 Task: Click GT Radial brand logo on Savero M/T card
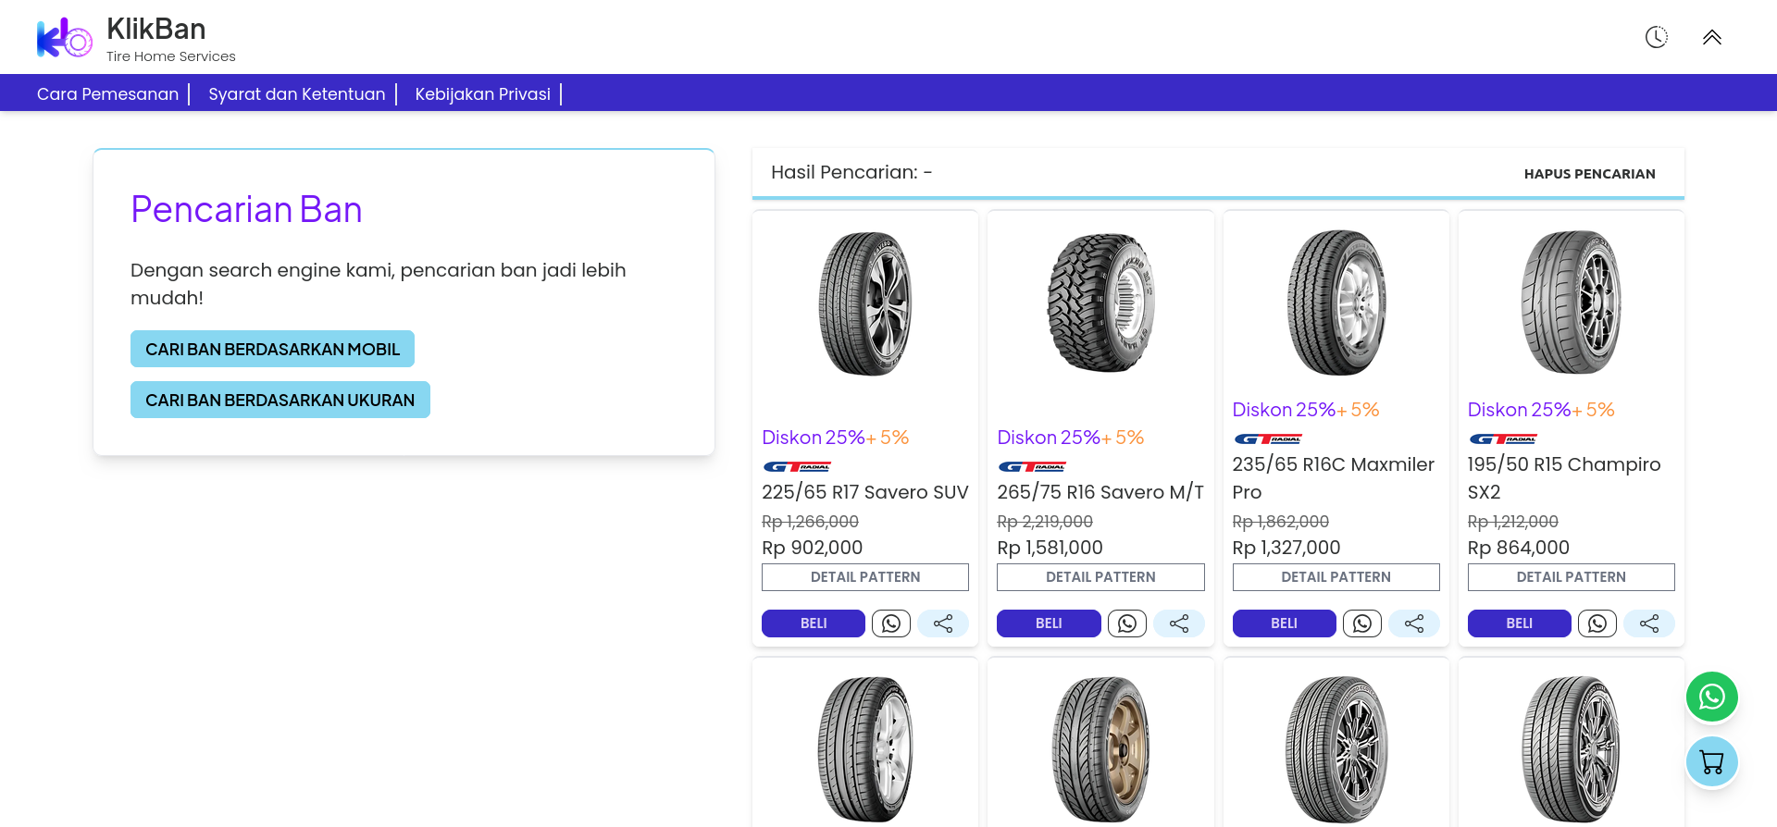tap(1032, 466)
